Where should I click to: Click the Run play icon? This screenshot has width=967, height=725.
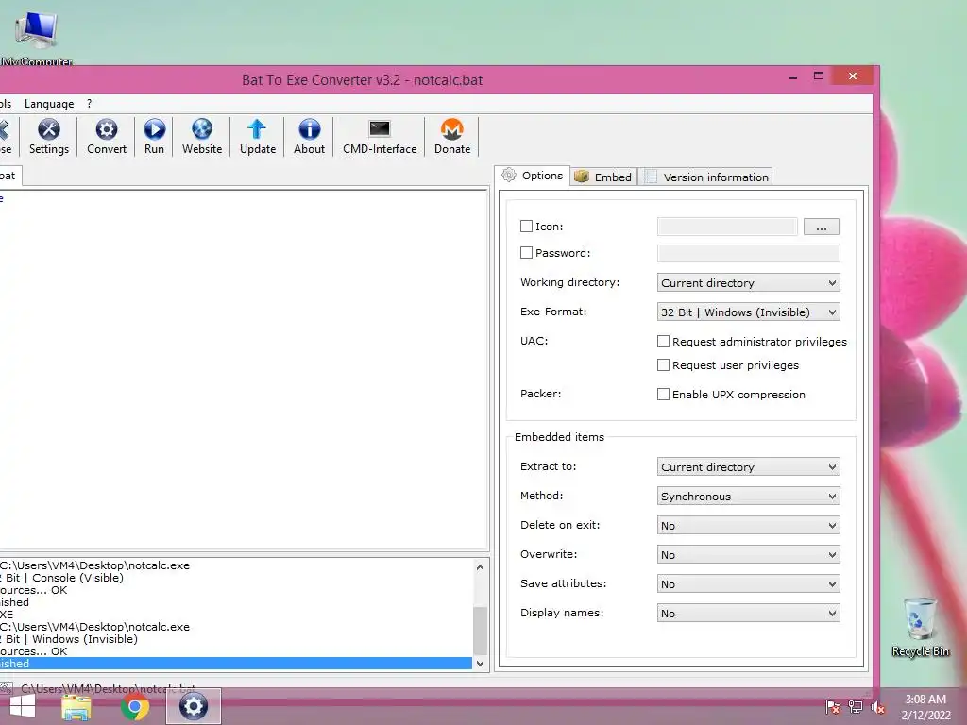click(x=154, y=136)
